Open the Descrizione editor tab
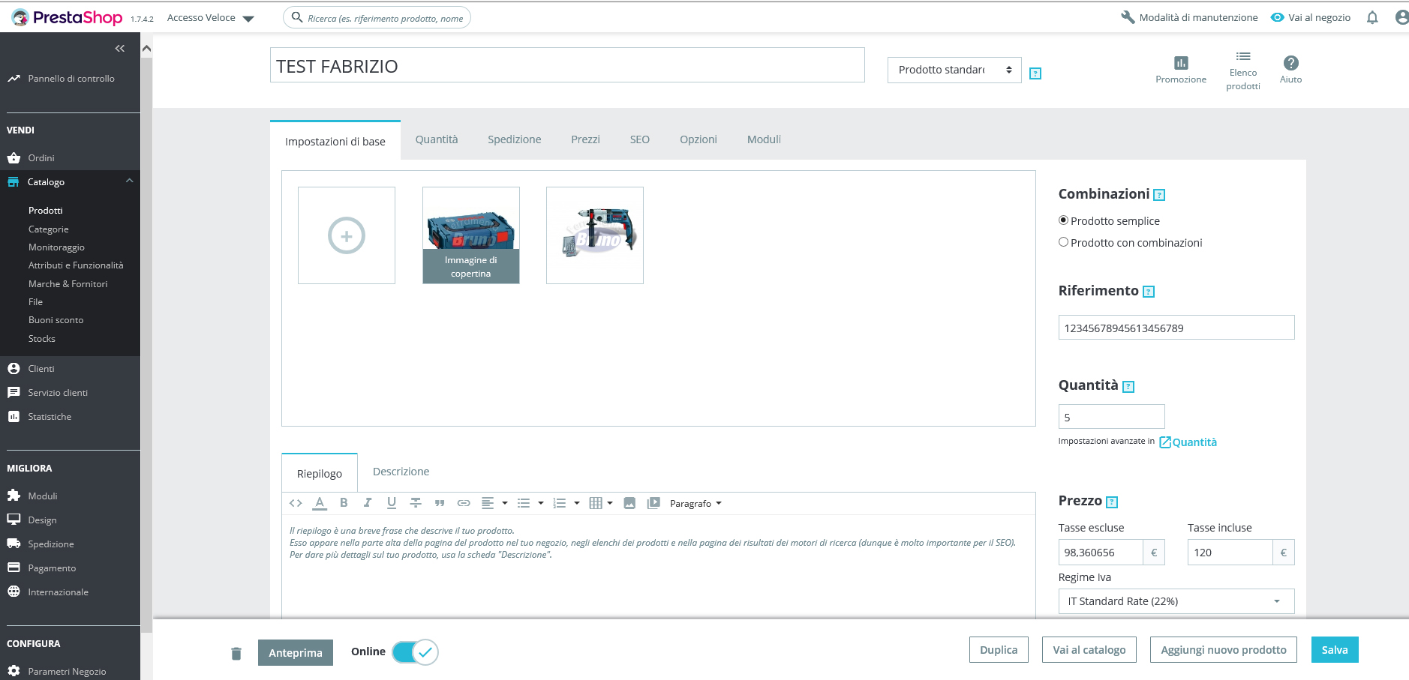Image resolution: width=1409 pixels, height=680 pixels. point(401,472)
